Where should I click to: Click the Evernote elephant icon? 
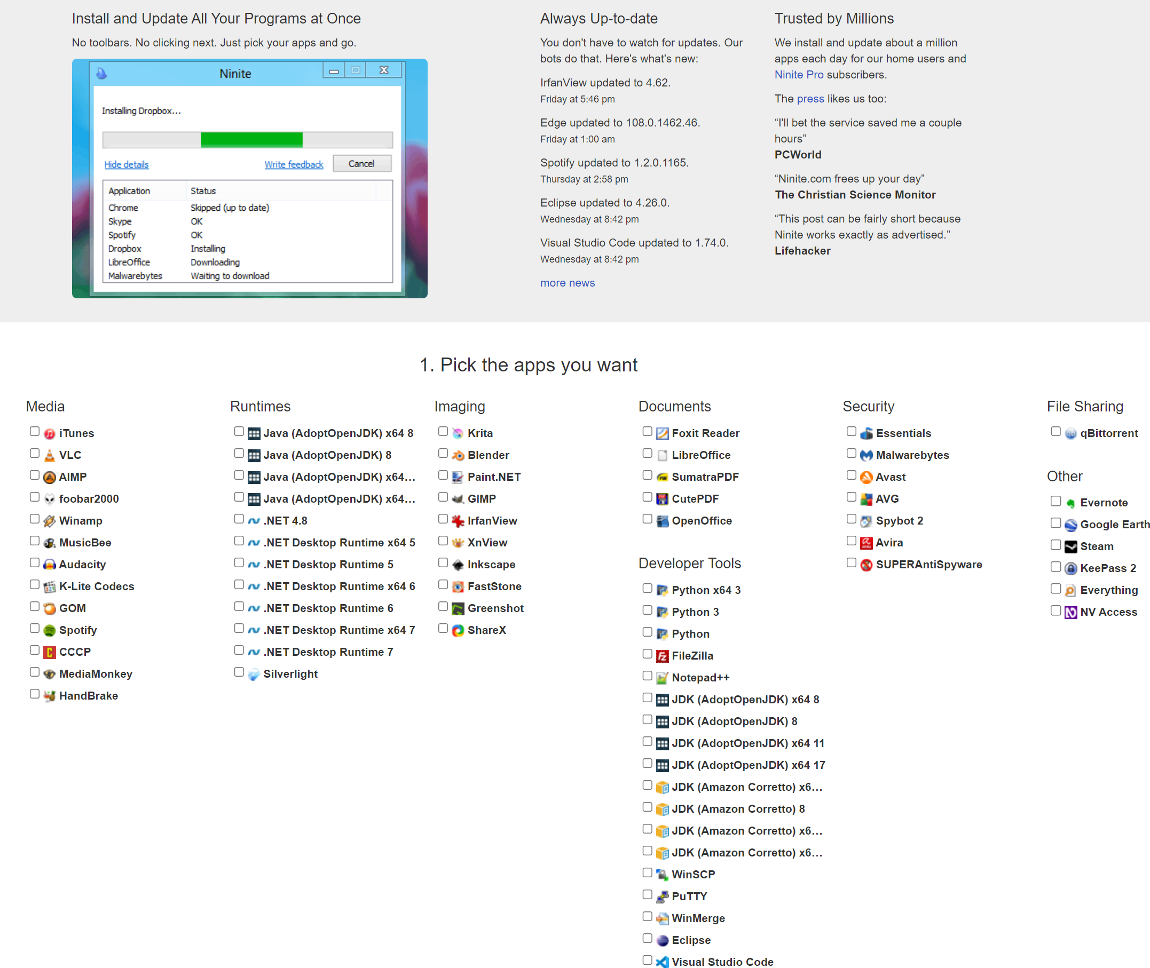tap(1070, 503)
